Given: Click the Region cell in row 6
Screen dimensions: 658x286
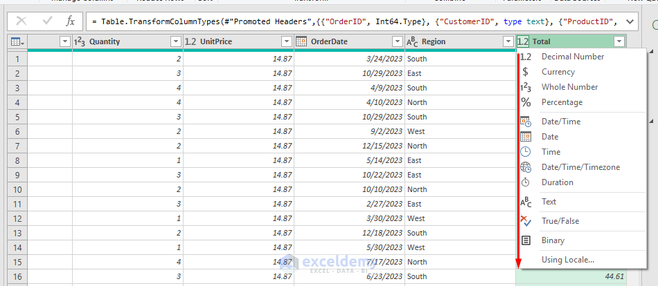Looking at the screenshot, I should tap(461, 131).
